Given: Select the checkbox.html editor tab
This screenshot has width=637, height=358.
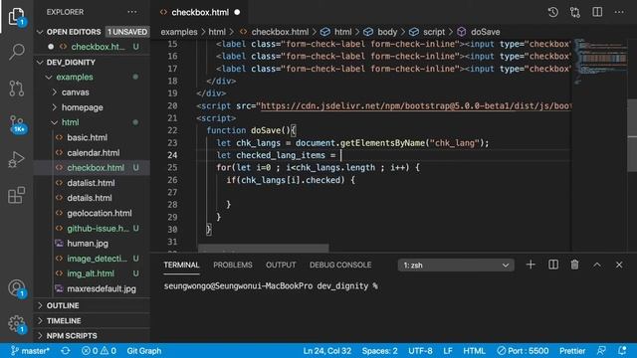Looking at the screenshot, I should (x=200, y=12).
